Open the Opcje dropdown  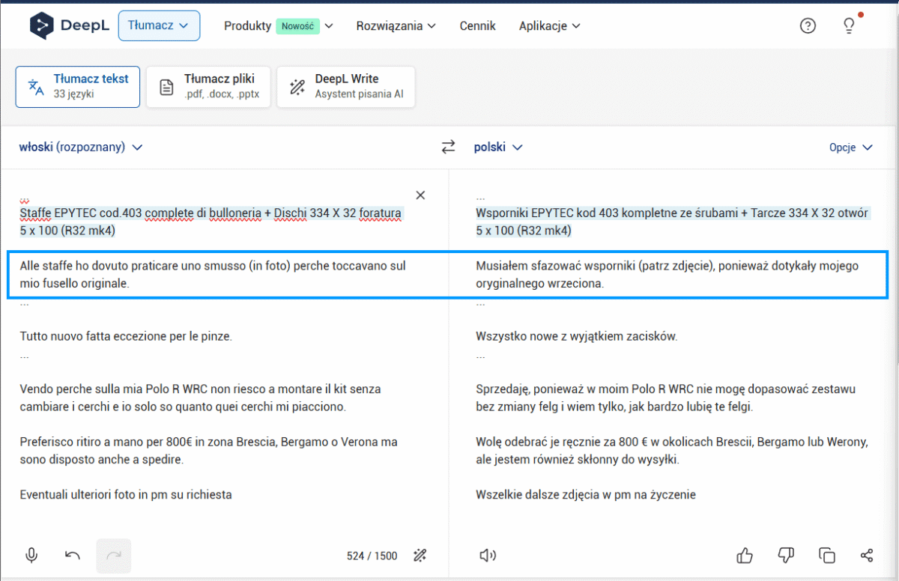tap(851, 147)
